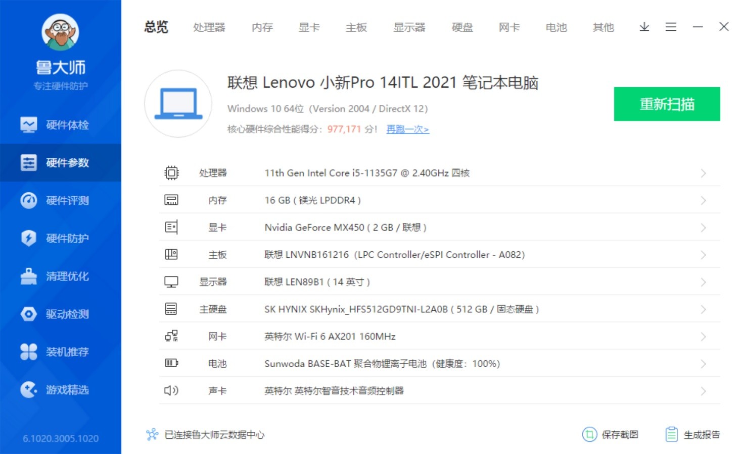This screenshot has width=743, height=454.
Task: Click the 鲁大师 avatar logo
Action: (x=60, y=32)
